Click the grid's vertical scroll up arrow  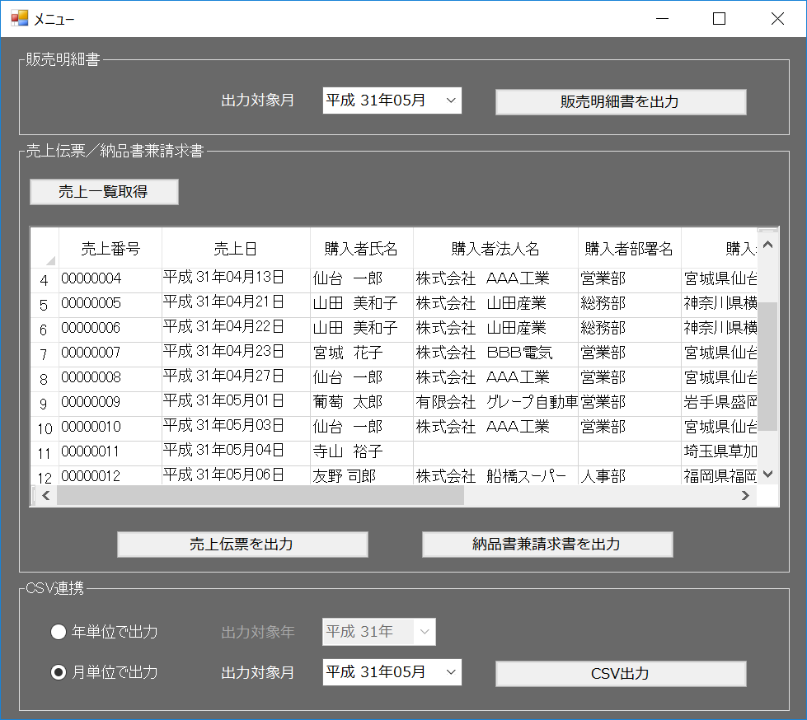(767, 245)
